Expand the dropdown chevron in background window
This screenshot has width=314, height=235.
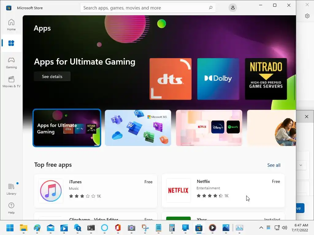point(301,165)
